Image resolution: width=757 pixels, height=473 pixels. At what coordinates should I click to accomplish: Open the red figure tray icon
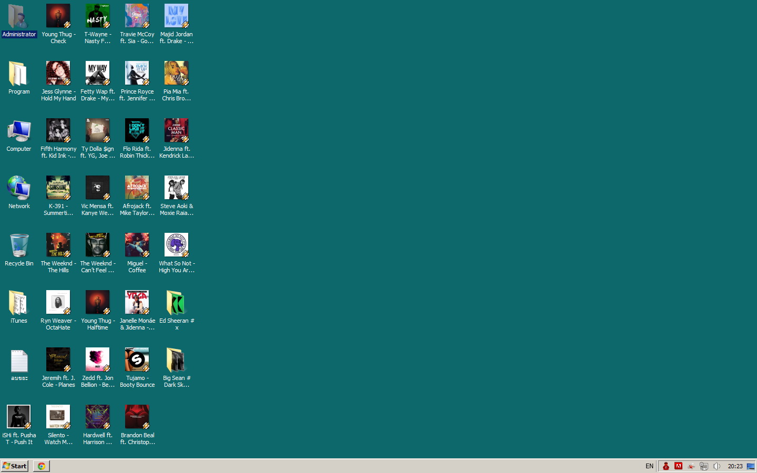[666, 466]
